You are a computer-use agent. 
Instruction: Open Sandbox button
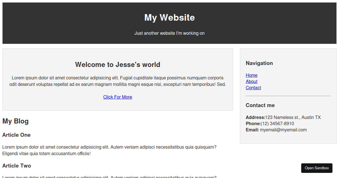(317, 168)
